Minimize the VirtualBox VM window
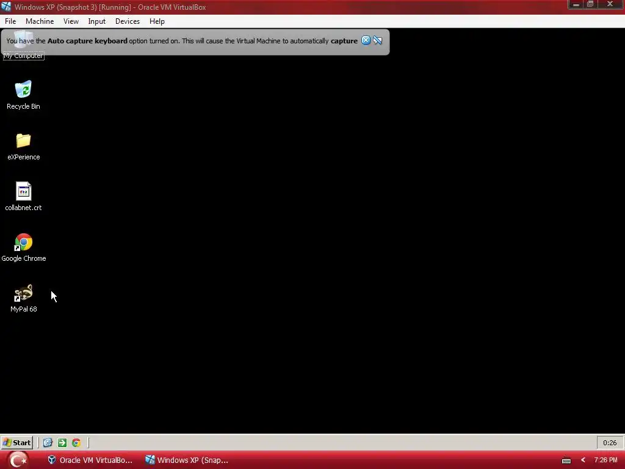The image size is (625, 469). click(x=576, y=4)
